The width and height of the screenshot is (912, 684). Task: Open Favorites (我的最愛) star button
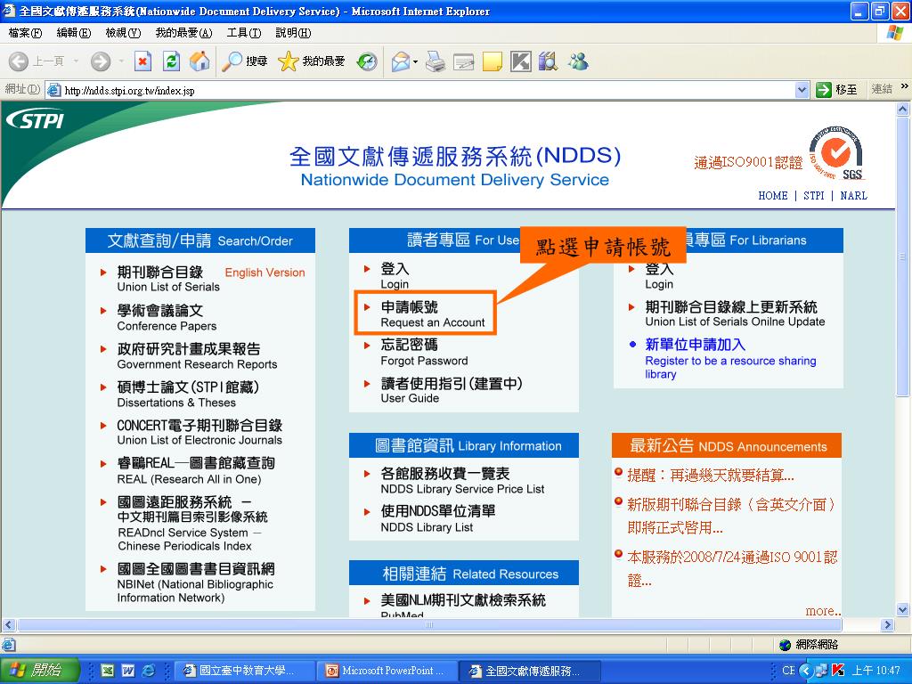tap(311, 61)
